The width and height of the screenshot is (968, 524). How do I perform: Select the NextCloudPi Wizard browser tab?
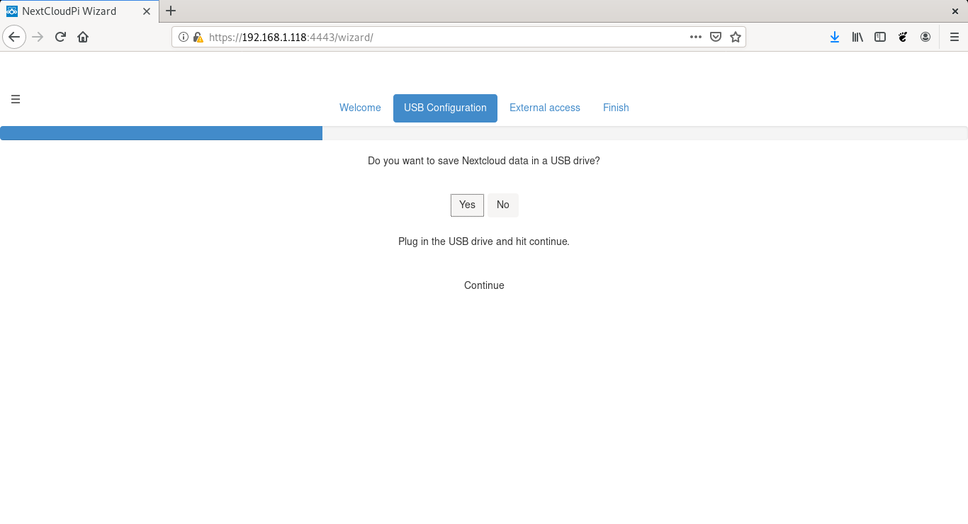click(x=80, y=11)
